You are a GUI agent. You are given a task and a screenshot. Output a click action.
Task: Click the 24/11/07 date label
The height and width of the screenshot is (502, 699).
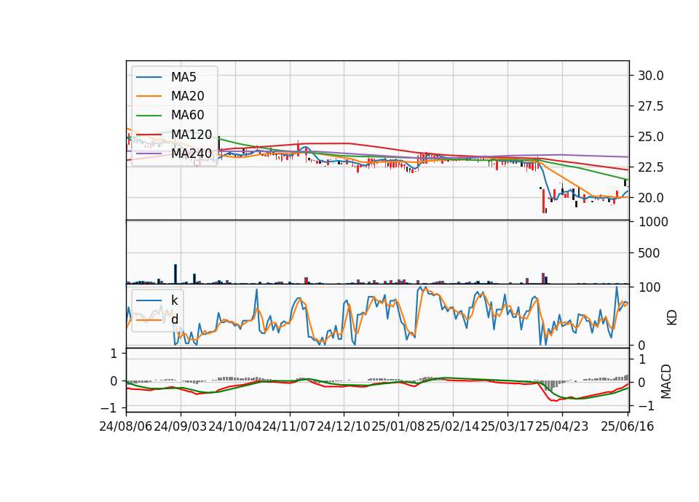(x=289, y=426)
